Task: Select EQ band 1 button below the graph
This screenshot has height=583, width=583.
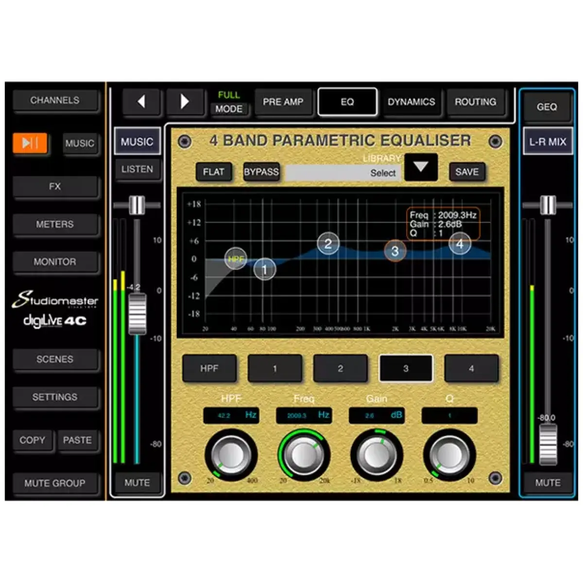Action: 275,368
